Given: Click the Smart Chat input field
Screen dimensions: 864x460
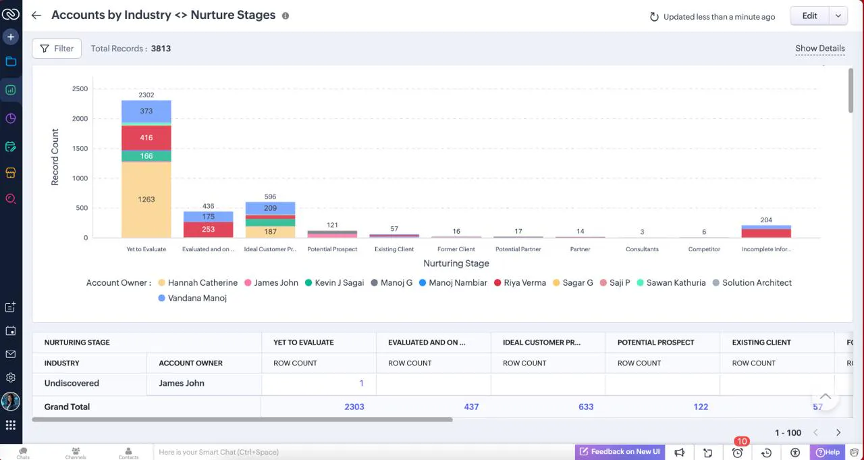Looking at the screenshot, I should pyautogui.click(x=364, y=452).
